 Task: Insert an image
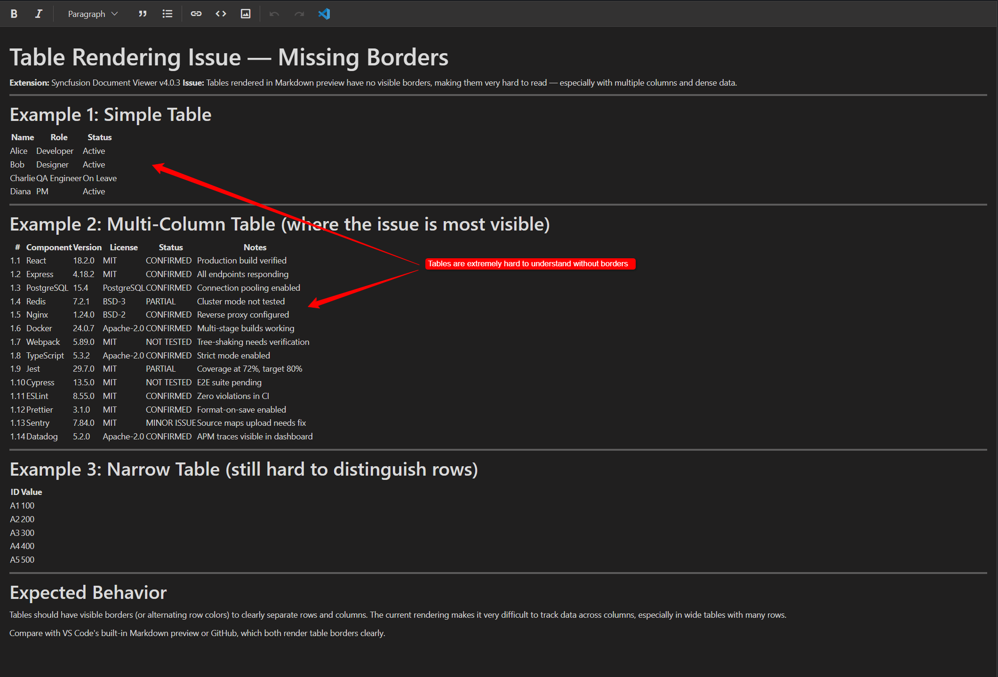tap(246, 14)
